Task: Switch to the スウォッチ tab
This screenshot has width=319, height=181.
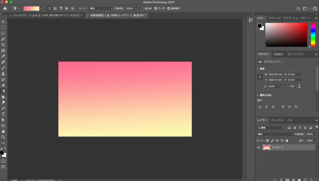Action: point(274,18)
